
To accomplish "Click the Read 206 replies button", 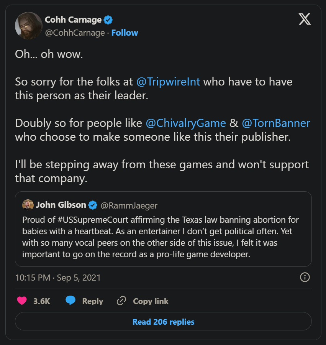I will click(163, 321).
